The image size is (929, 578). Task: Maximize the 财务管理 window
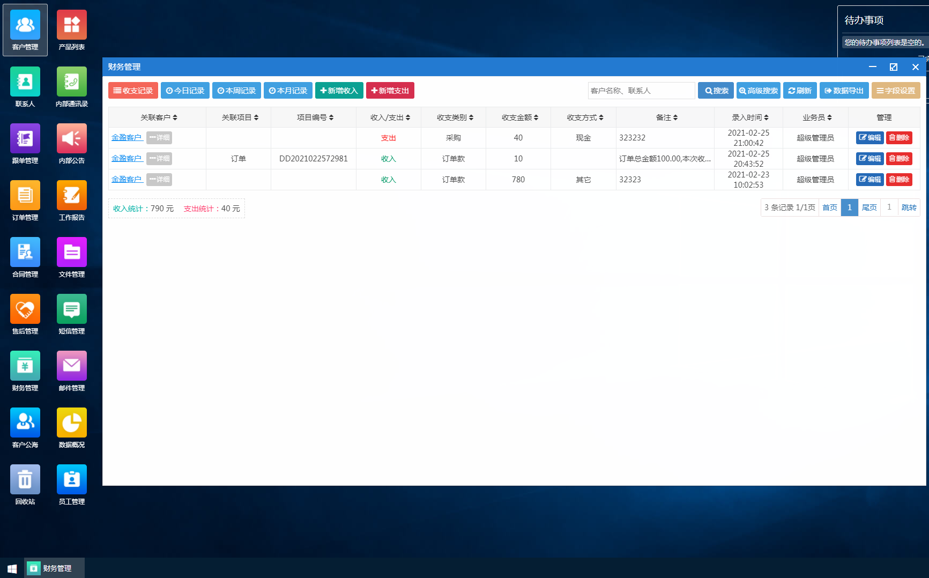894,67
